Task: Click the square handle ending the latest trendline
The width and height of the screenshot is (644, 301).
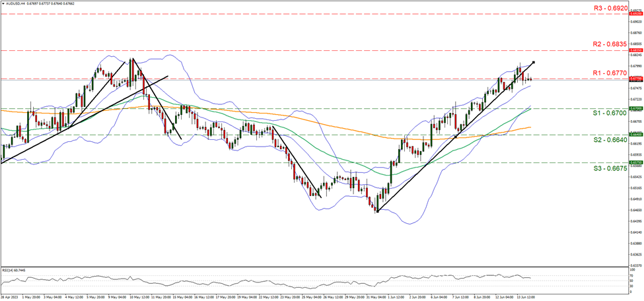Action: click(533, 62)
